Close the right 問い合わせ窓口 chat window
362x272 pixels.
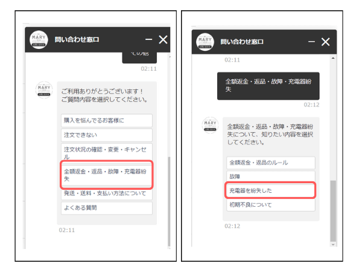tap(326, 42)
